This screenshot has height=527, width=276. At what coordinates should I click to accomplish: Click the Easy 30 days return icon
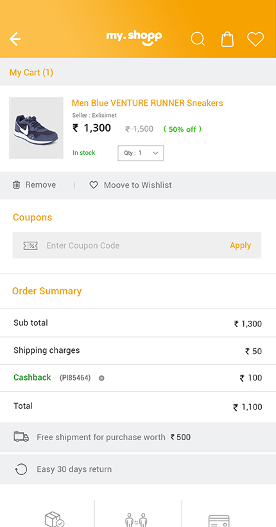click(x=21, y=469)
